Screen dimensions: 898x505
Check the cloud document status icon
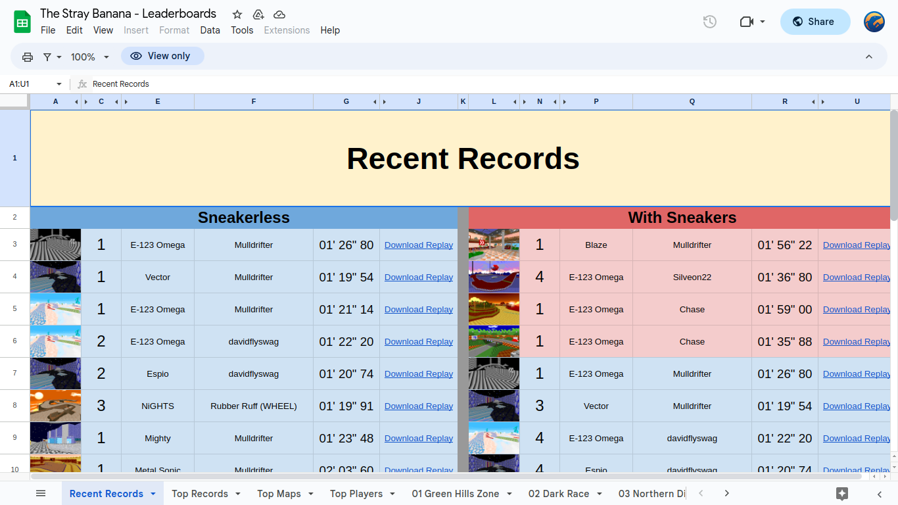pos(279,14)
